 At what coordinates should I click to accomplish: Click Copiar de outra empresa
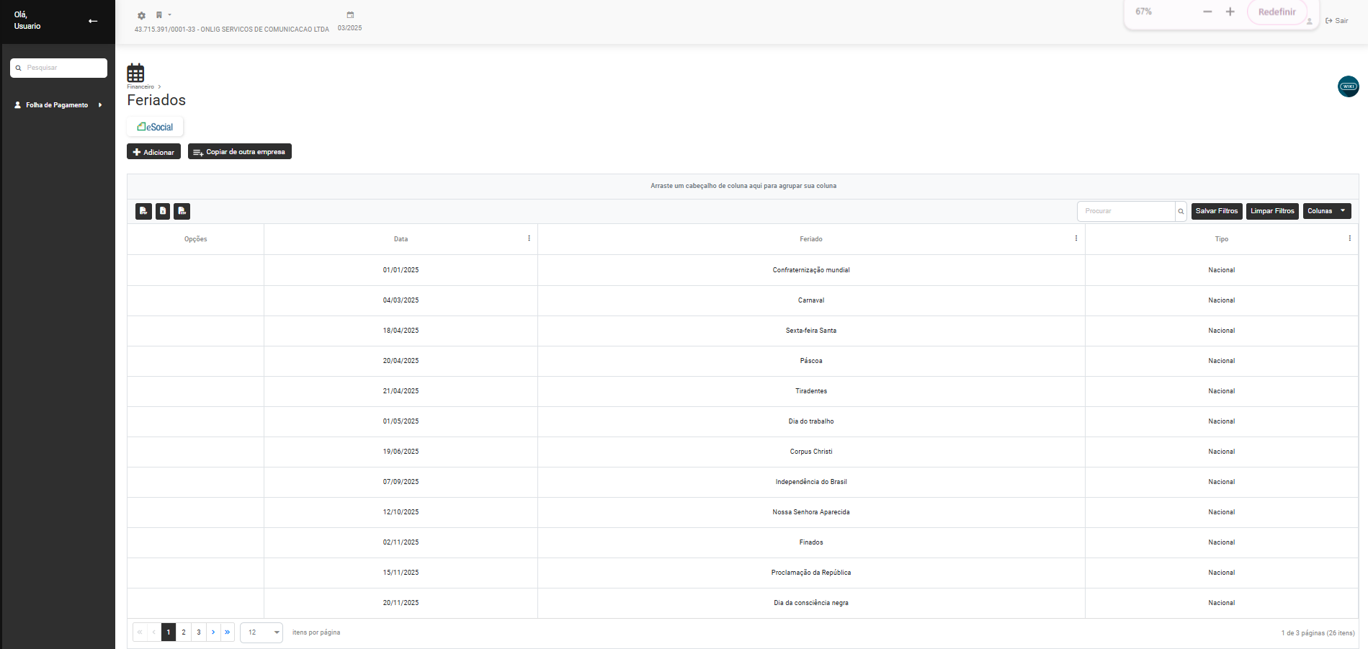pyautogui.click(x=239, y=152)
